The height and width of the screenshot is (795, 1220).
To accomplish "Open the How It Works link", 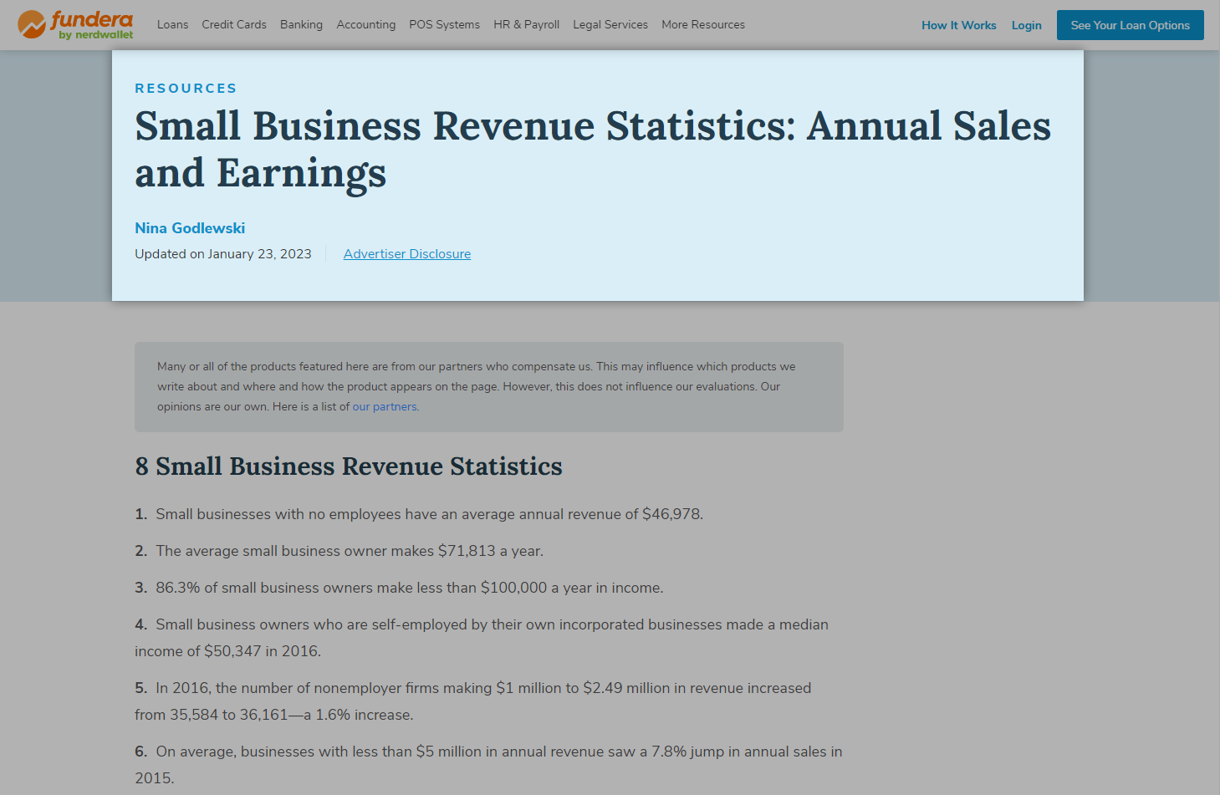I will click(x=958, y=25).
